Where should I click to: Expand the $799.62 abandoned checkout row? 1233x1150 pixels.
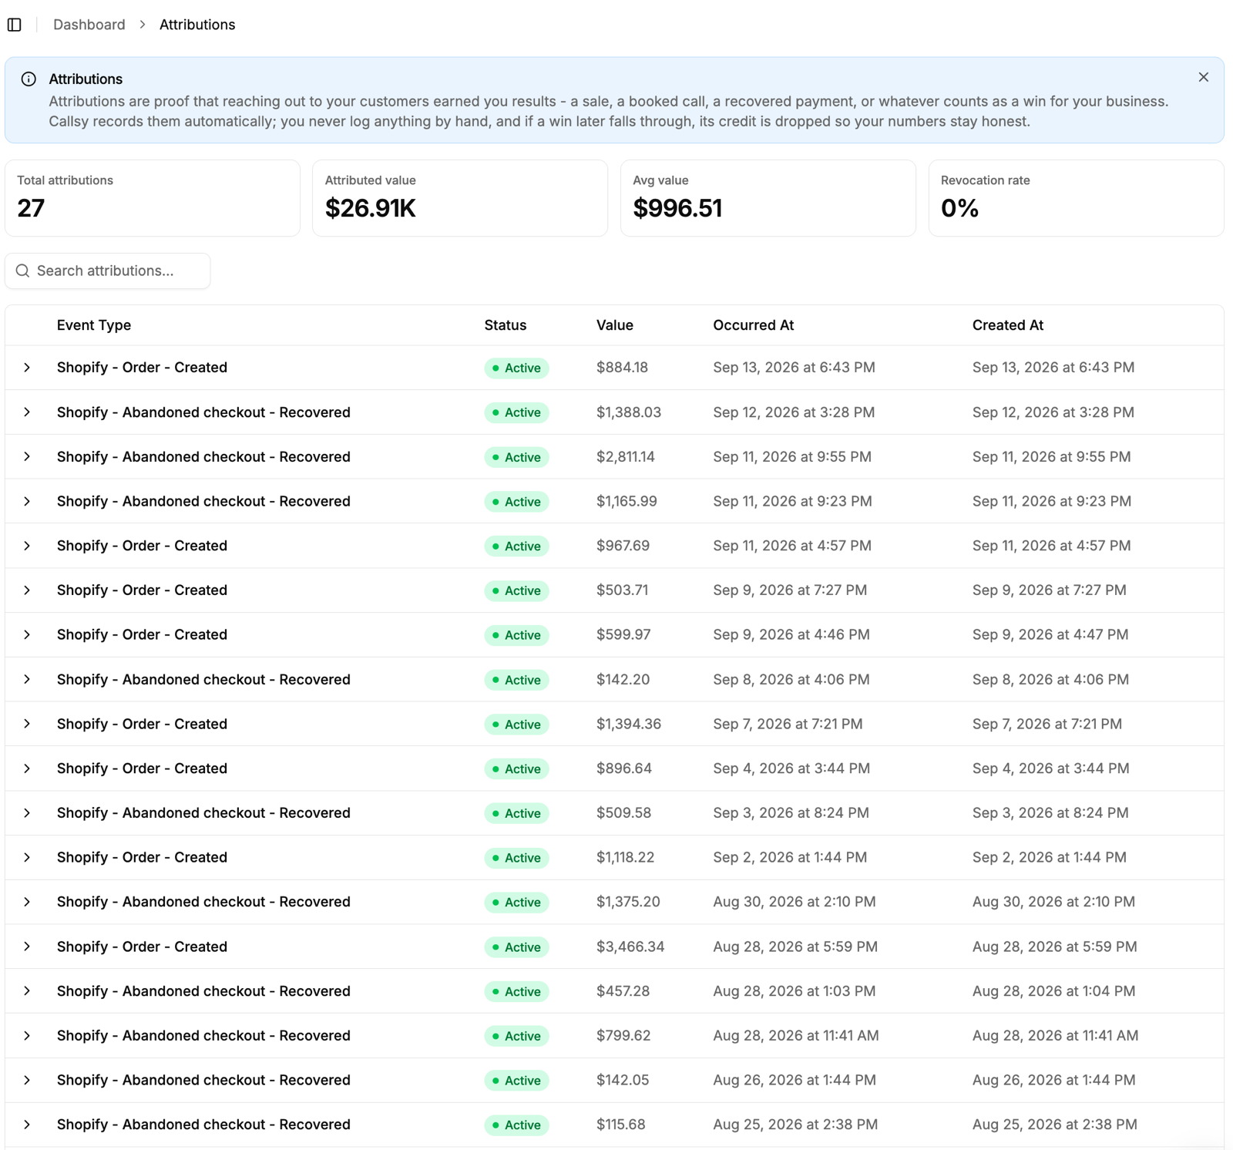click(x=27, y=1036)
